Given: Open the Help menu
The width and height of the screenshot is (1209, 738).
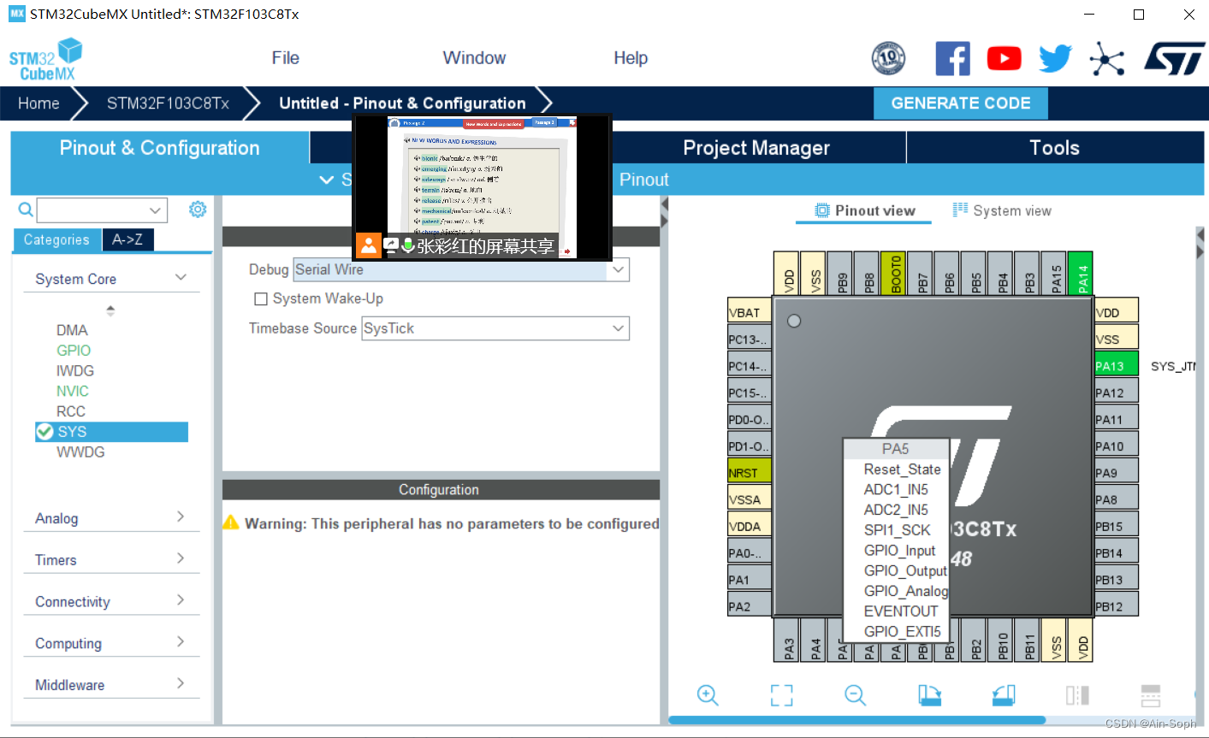Looking at the screenshot, I should pyautogui.click(x=631, y=58).
